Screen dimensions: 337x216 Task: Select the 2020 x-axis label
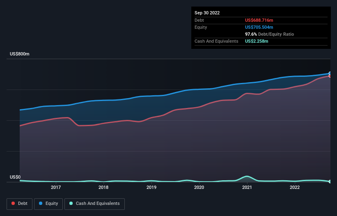199,187
